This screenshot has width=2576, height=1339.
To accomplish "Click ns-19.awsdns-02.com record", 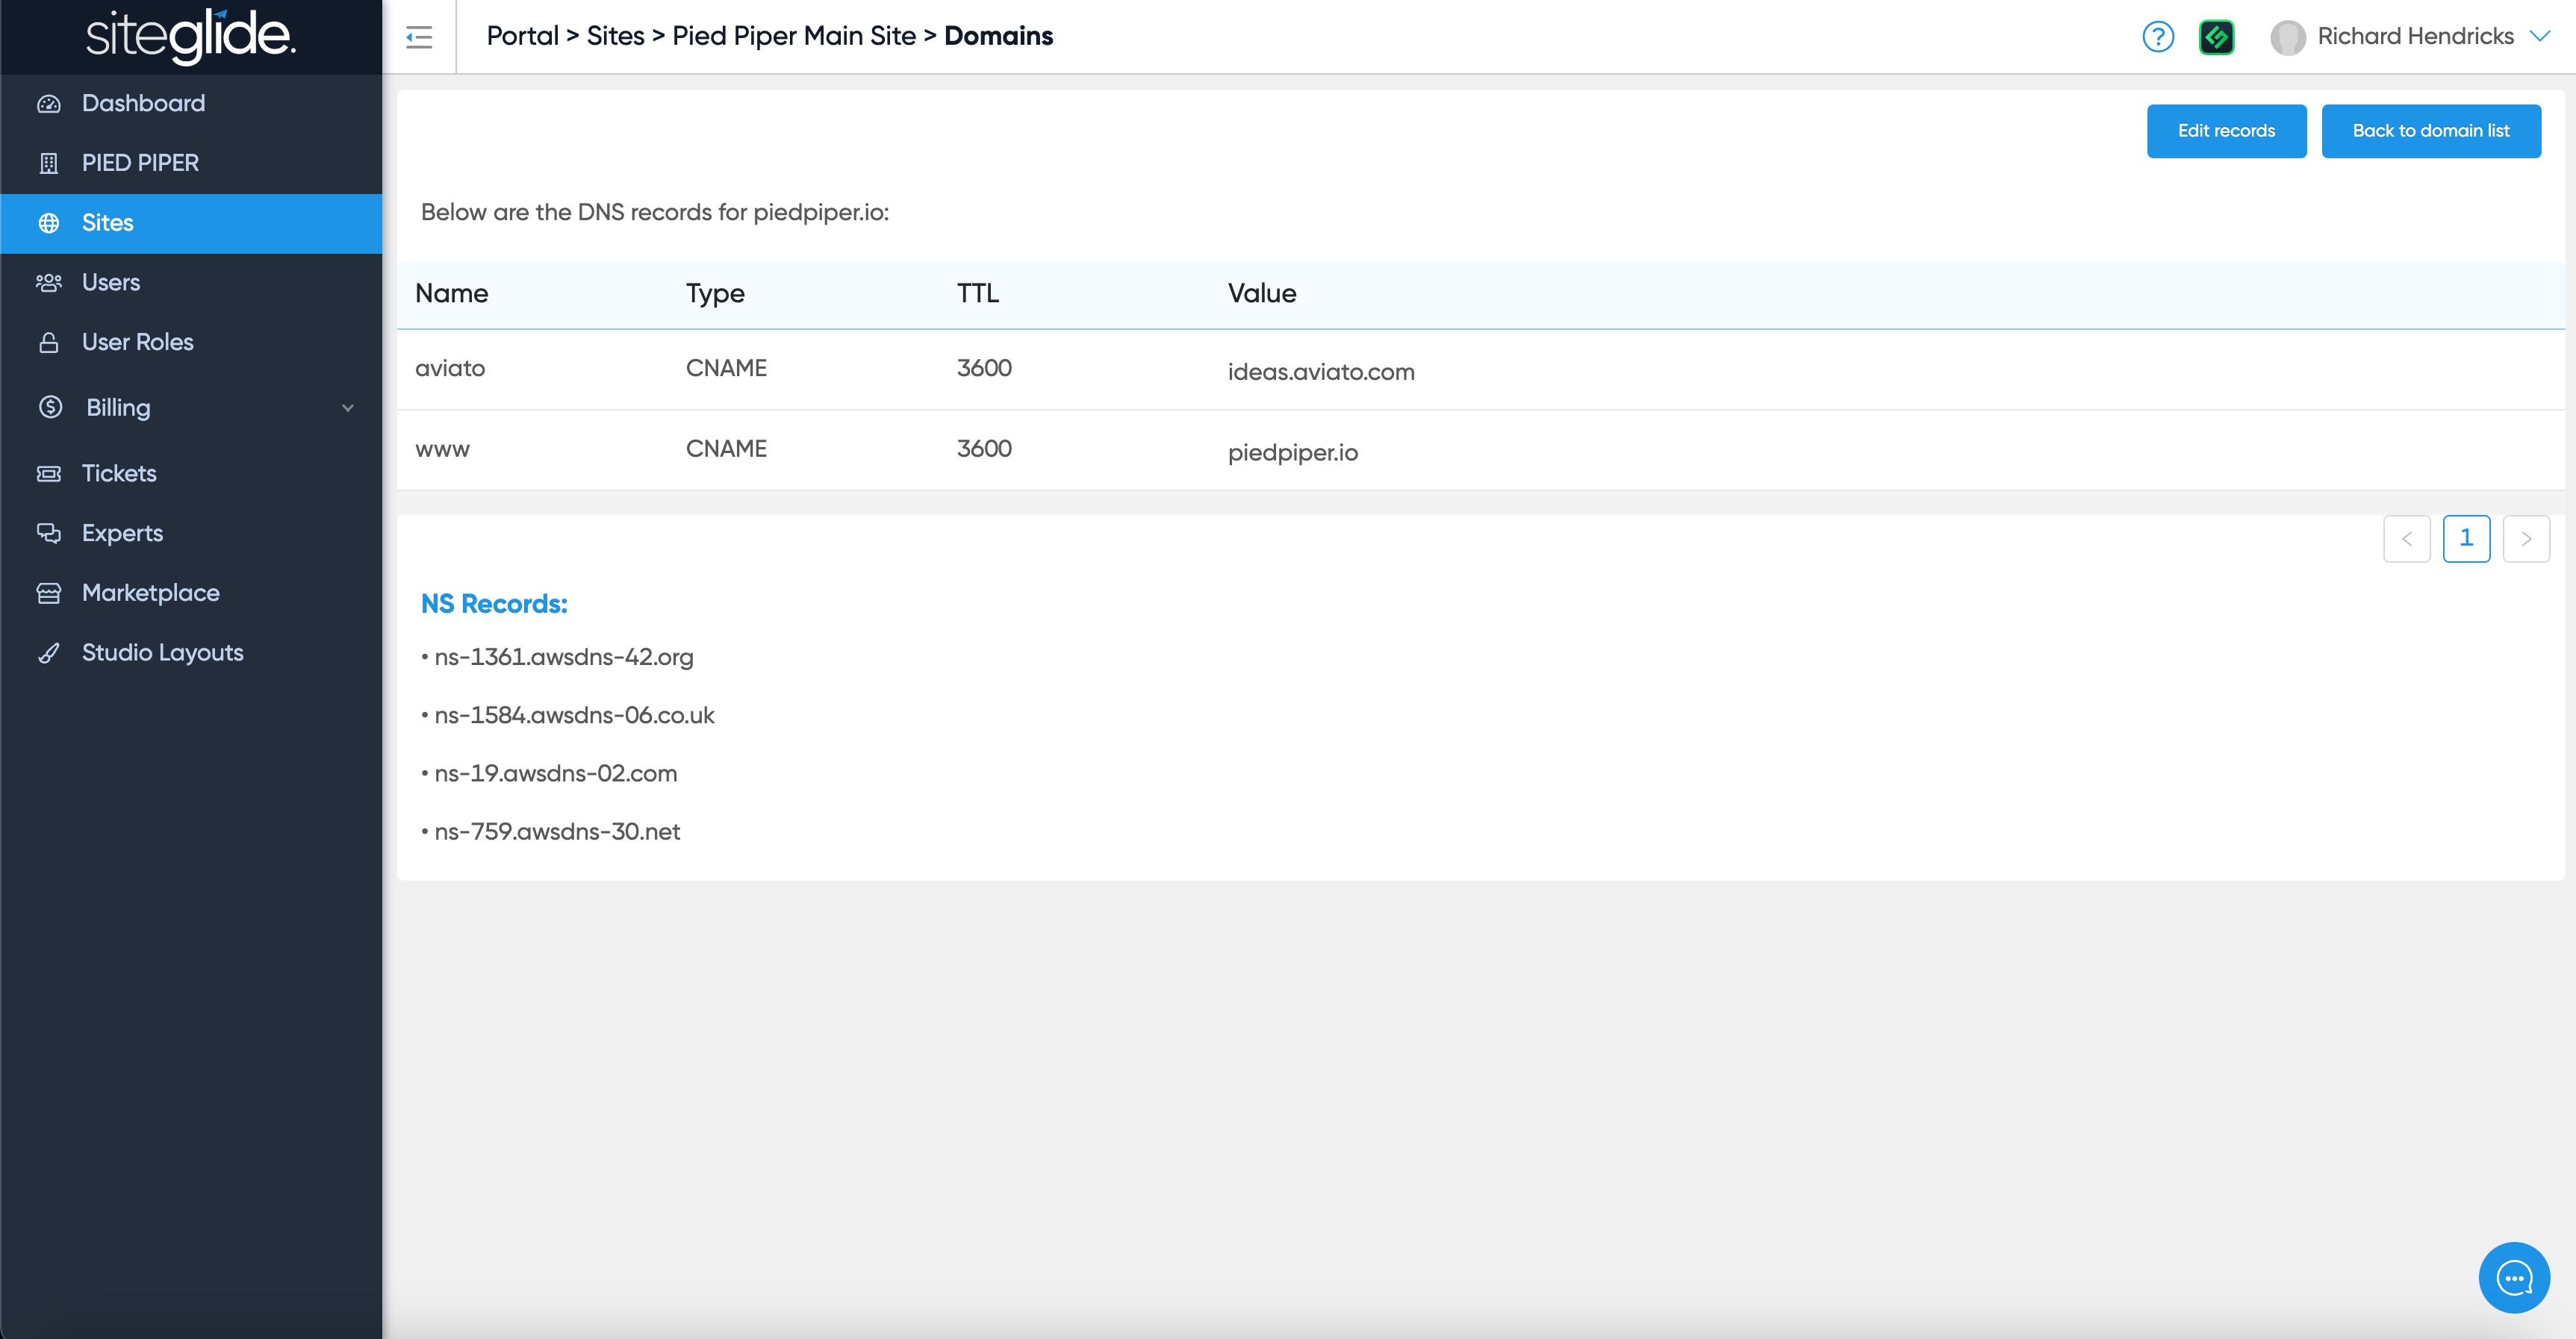I will pyautogui.click(x=556, y=773).
